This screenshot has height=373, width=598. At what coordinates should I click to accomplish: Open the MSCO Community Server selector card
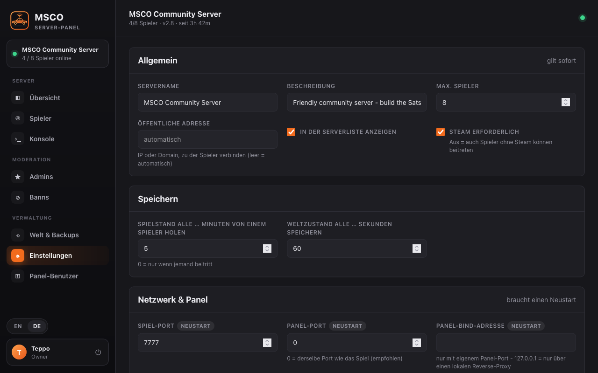[x=57, y=54]
